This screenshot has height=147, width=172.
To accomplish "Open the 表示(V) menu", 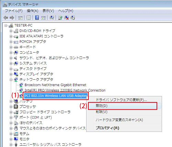I will pyautogui.click(x=48, y=11).
